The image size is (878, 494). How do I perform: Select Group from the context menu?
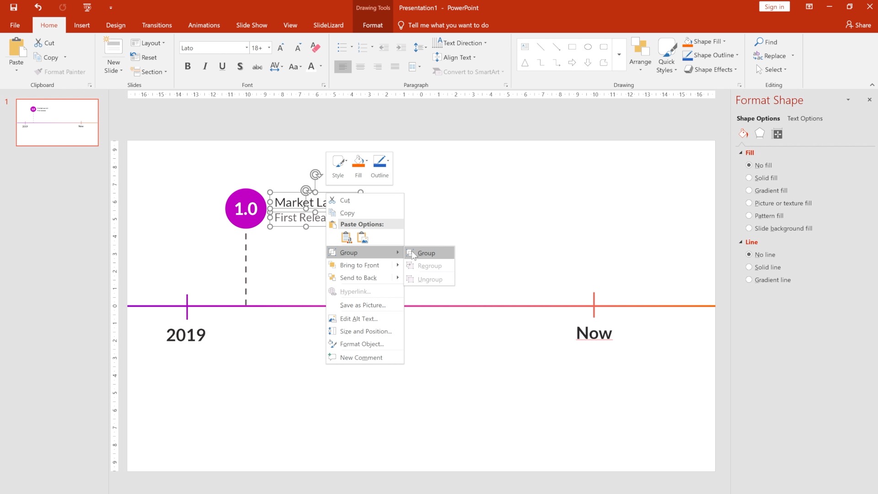point(426,253)
